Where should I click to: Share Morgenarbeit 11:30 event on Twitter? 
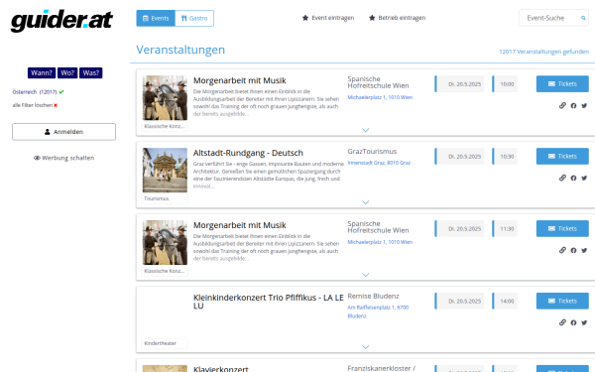click(584, 250)
